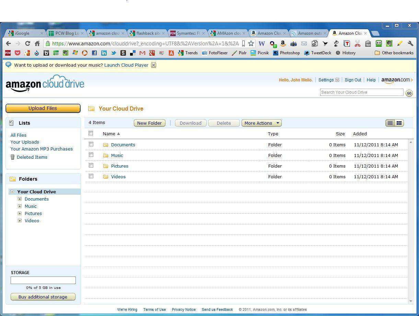Open the Facebook bookmark icon
Viewport: 419px width, 316px height.
pyautogui.click(x=94, y=53)
